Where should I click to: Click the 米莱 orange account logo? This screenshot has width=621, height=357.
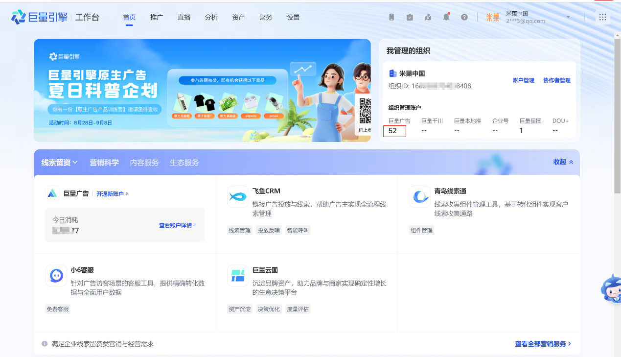(x=493, y=18)
